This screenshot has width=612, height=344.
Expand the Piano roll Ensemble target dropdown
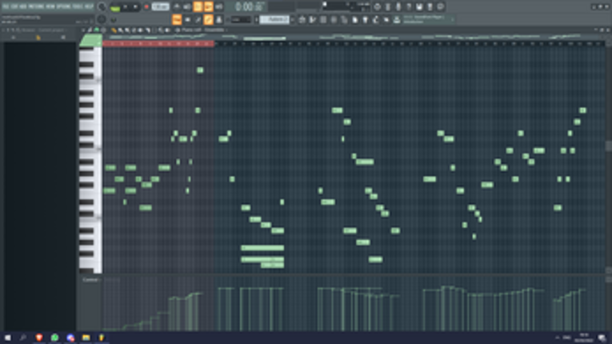coord(214,30)
